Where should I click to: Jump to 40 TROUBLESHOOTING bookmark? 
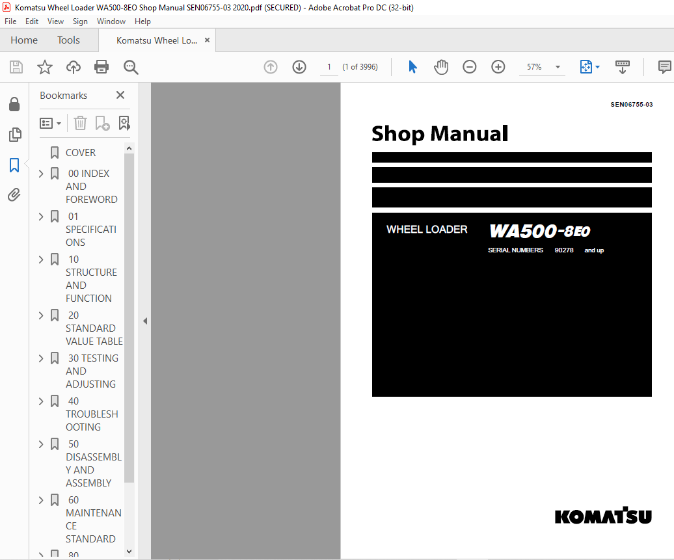pyautogui.click(x=92, y=414)
